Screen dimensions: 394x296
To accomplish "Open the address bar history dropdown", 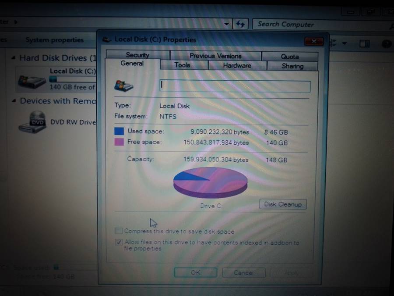I will click(x=226, y=24).
